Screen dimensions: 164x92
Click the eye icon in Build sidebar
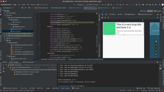tap(4, 72)
